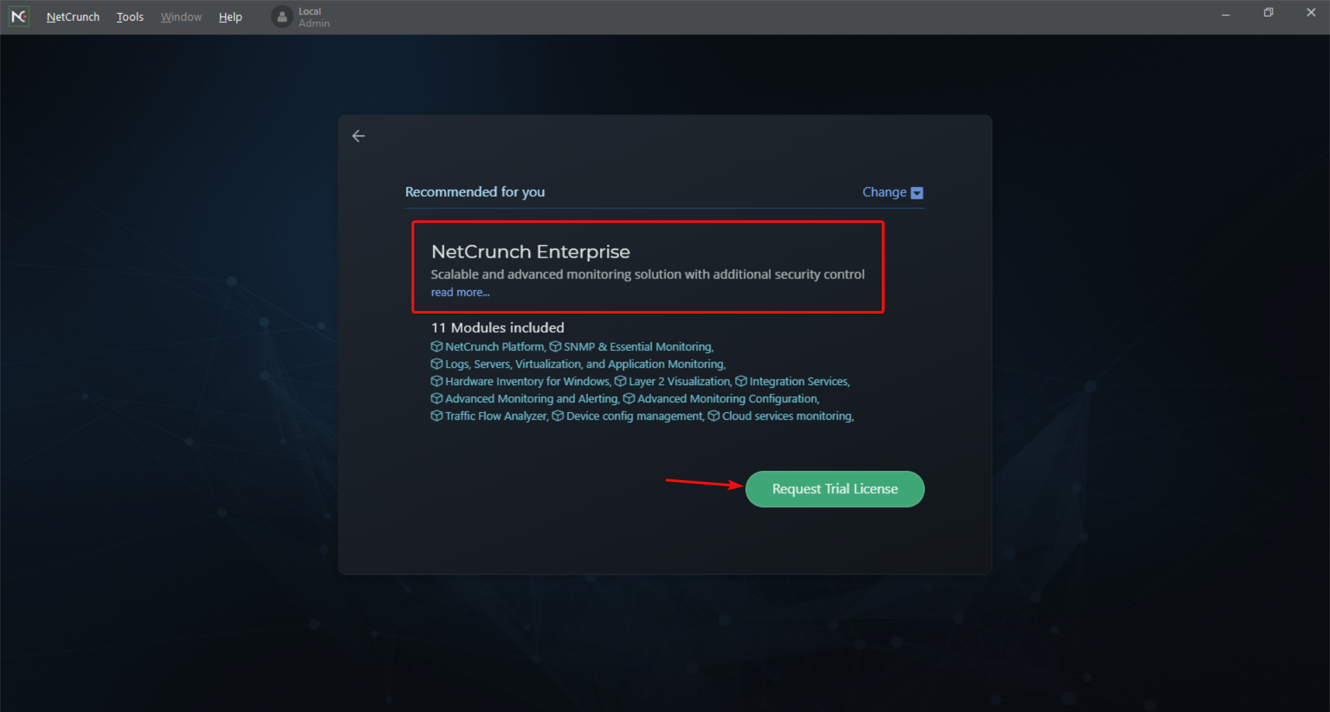Click the Logs, Servers, Virtualization module icon

436,364
